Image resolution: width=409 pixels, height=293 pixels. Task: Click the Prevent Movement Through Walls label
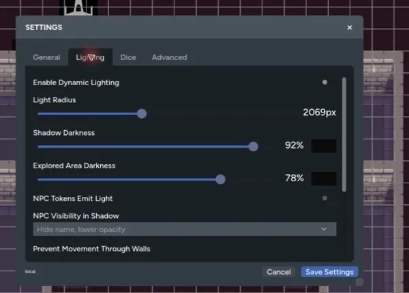point(91,249)
